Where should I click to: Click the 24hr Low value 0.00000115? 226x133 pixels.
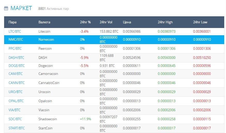click(x=202, y=119)
